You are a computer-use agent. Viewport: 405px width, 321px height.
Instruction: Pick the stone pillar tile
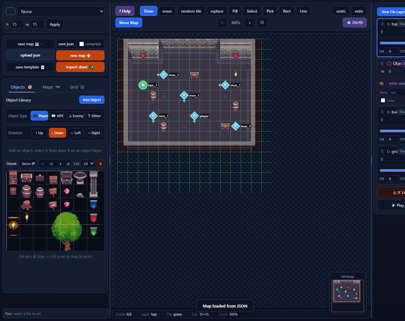tap(94, 184)
